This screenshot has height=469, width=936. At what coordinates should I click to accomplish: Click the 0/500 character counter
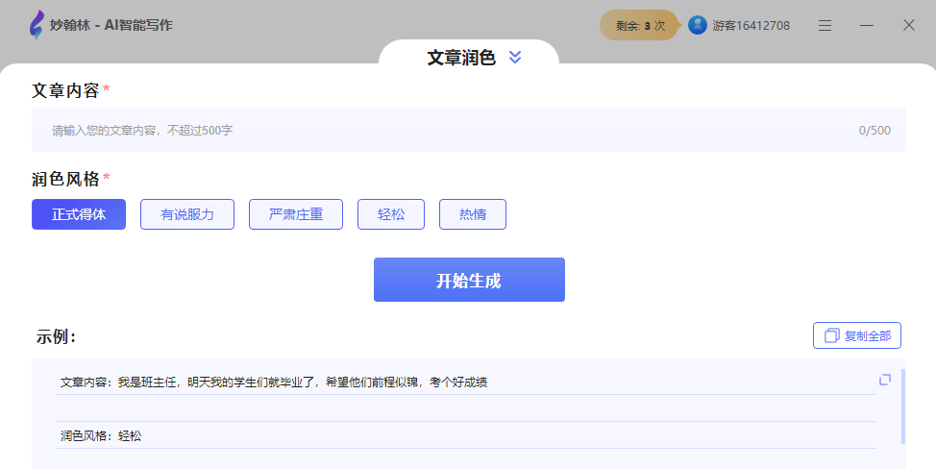tap(874, 130)
